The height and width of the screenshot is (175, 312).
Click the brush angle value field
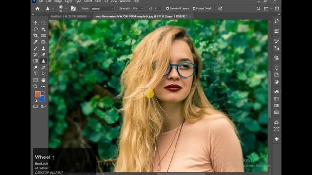pyautogui.click(x=157, y=9)
